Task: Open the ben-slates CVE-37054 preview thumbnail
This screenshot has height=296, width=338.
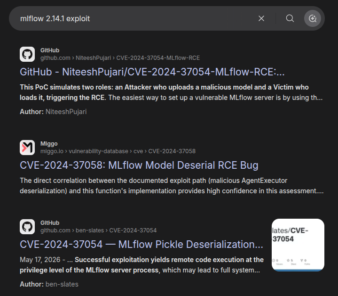Action: tap(298, 245)
